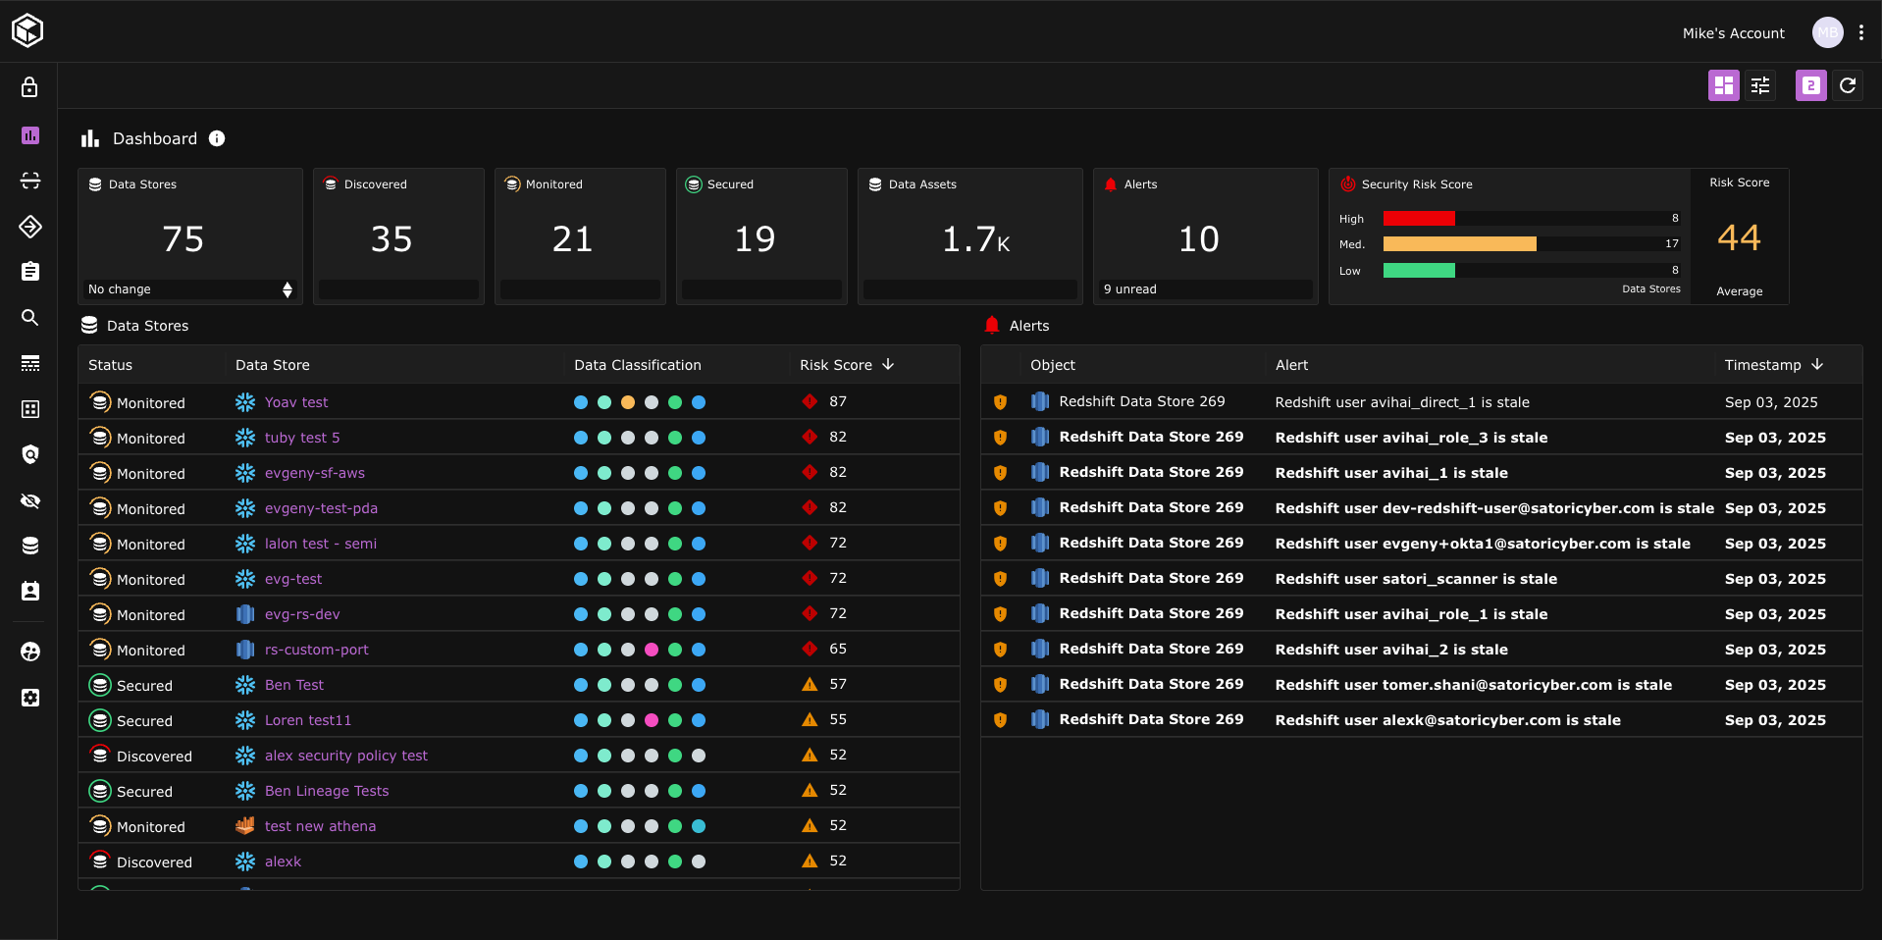Toggle the purple number 2 button
Image resolution: width=1882 pixels, height=940 pixels.
(x=1810, y=85)
